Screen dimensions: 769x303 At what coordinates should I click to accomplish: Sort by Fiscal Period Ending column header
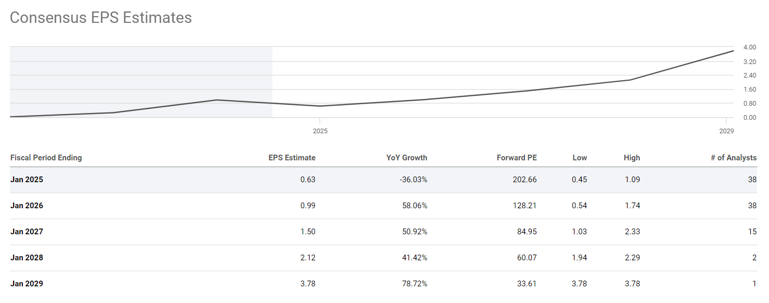click(46, 158)
